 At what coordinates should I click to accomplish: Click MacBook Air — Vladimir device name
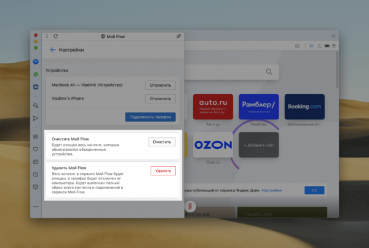(87, 85)
